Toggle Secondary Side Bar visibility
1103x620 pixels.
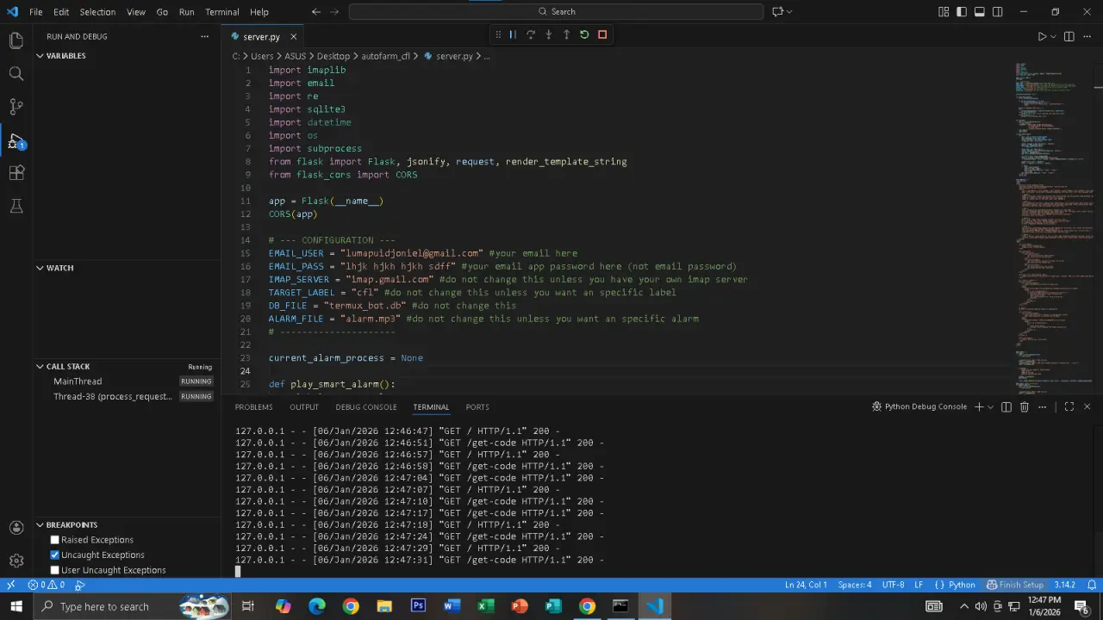click(998, 12)
